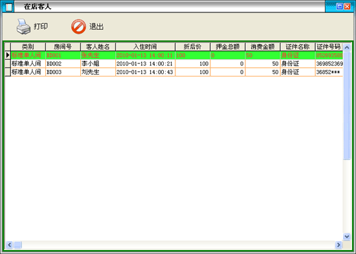The height and width of the screenshot is (254, 356).
Task: Click the 押金总额 column header
Action: (x=228, y=47)
